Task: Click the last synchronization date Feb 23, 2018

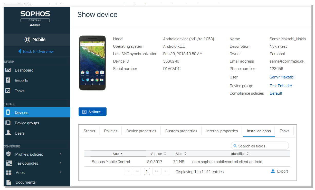Action: coord(183,54)
